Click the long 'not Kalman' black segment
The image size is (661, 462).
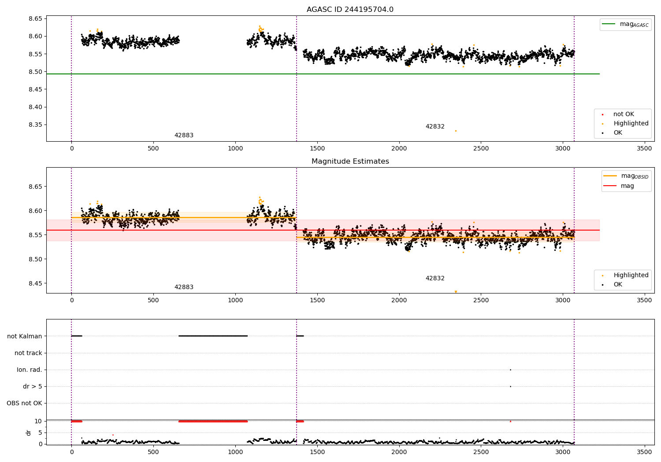(x=213, y=336)
